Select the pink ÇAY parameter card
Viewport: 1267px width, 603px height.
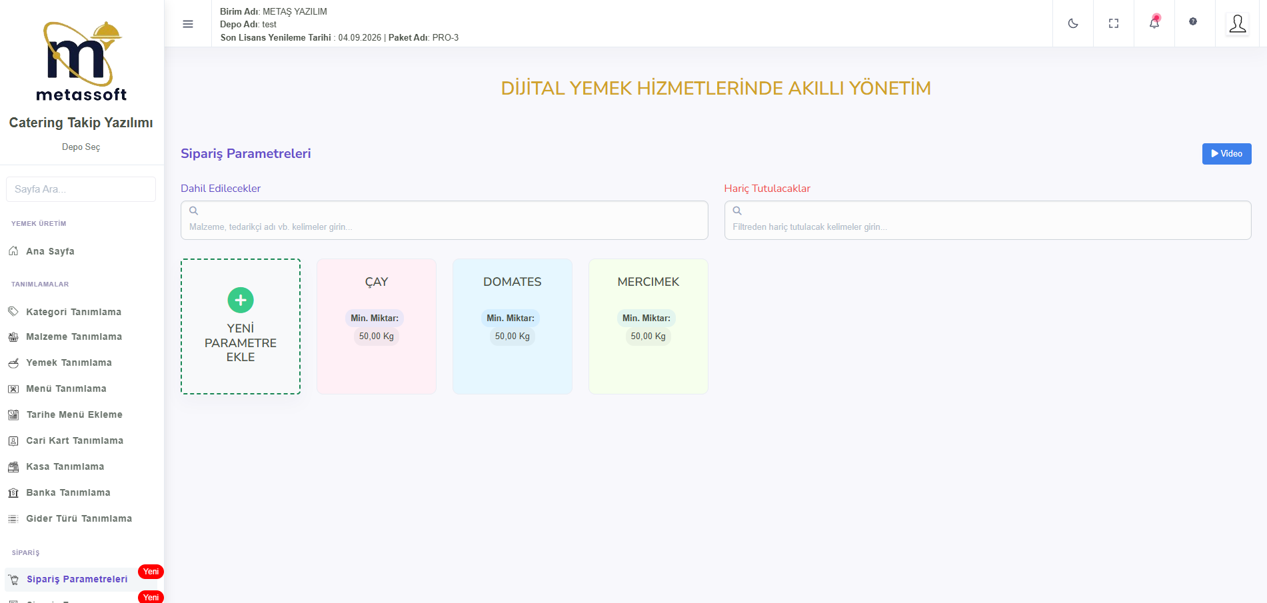[x=377, y=326]
